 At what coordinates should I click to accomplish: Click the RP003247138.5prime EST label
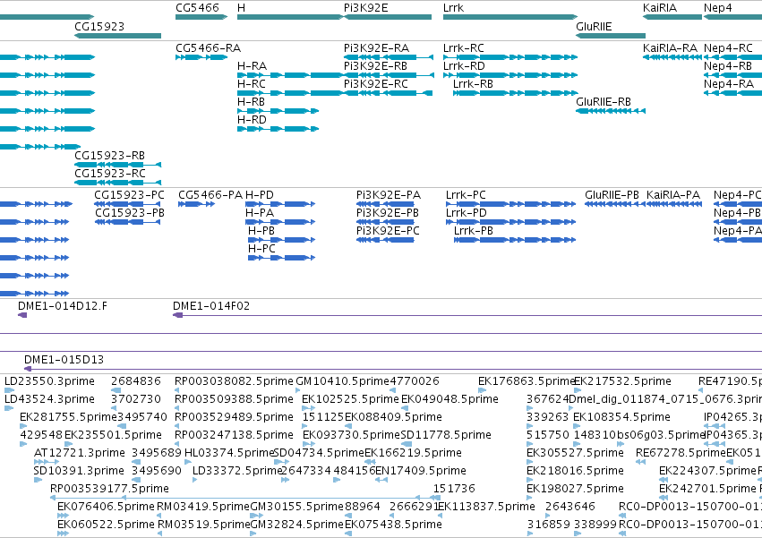[234, 435]
